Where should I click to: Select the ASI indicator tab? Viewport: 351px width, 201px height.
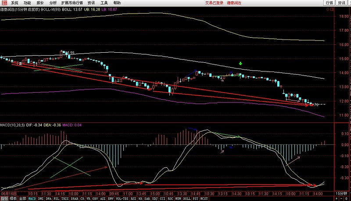tap(103, 198)
